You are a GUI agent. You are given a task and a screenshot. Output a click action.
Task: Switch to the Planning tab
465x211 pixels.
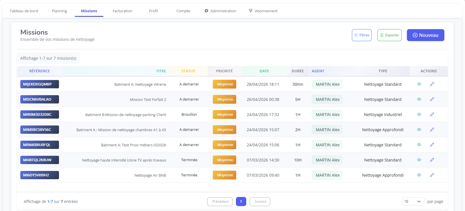pos(59,11)
